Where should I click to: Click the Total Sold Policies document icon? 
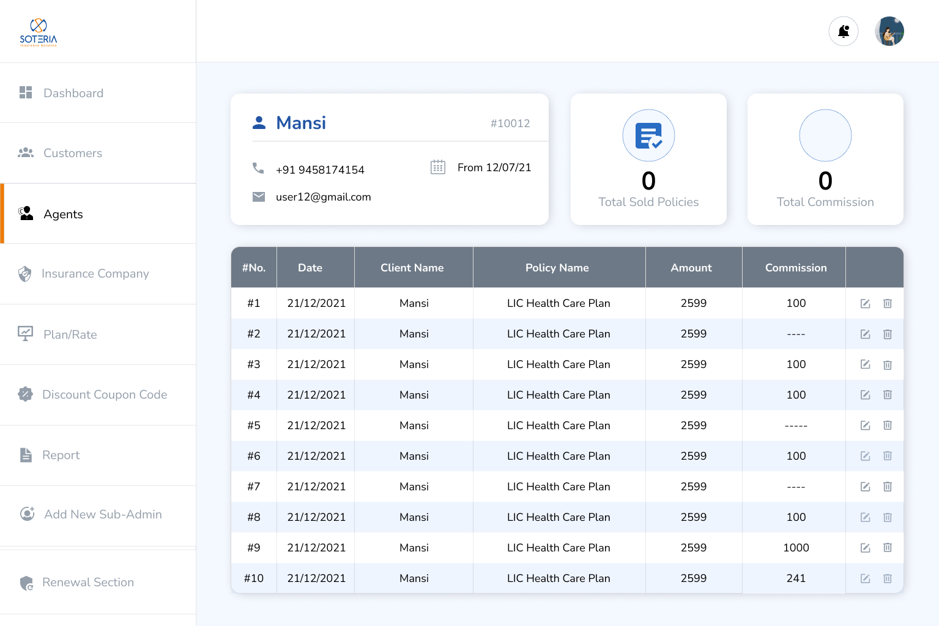pyautogui.click(x=648, y=136)
